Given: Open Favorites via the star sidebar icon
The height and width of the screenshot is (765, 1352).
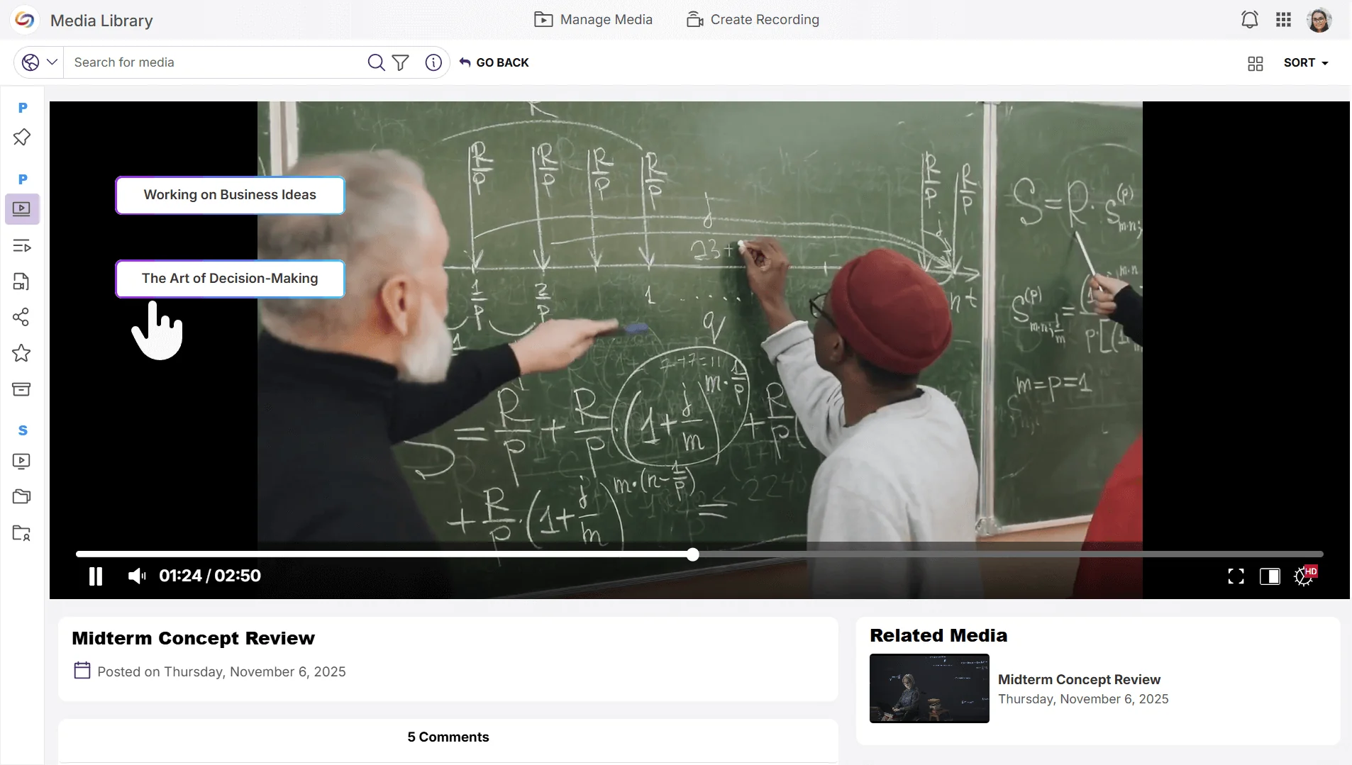Looking at the screenshot, I should pyautogui.click(x=22, y=354).
